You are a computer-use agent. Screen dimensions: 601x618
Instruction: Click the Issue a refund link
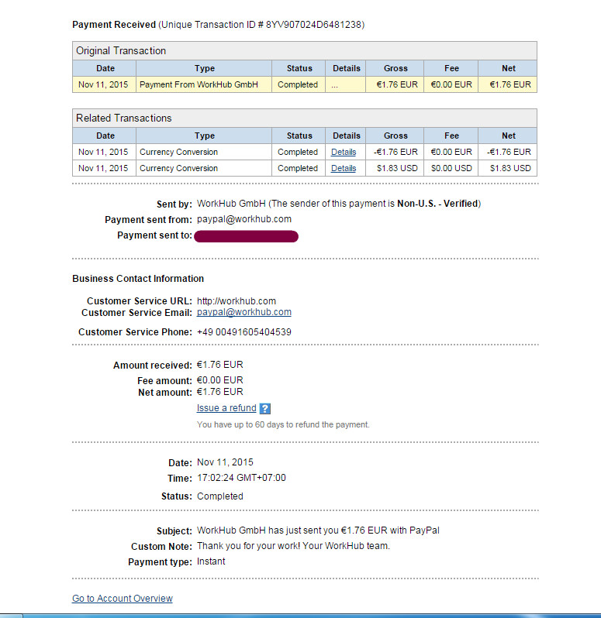coord(226,408)
